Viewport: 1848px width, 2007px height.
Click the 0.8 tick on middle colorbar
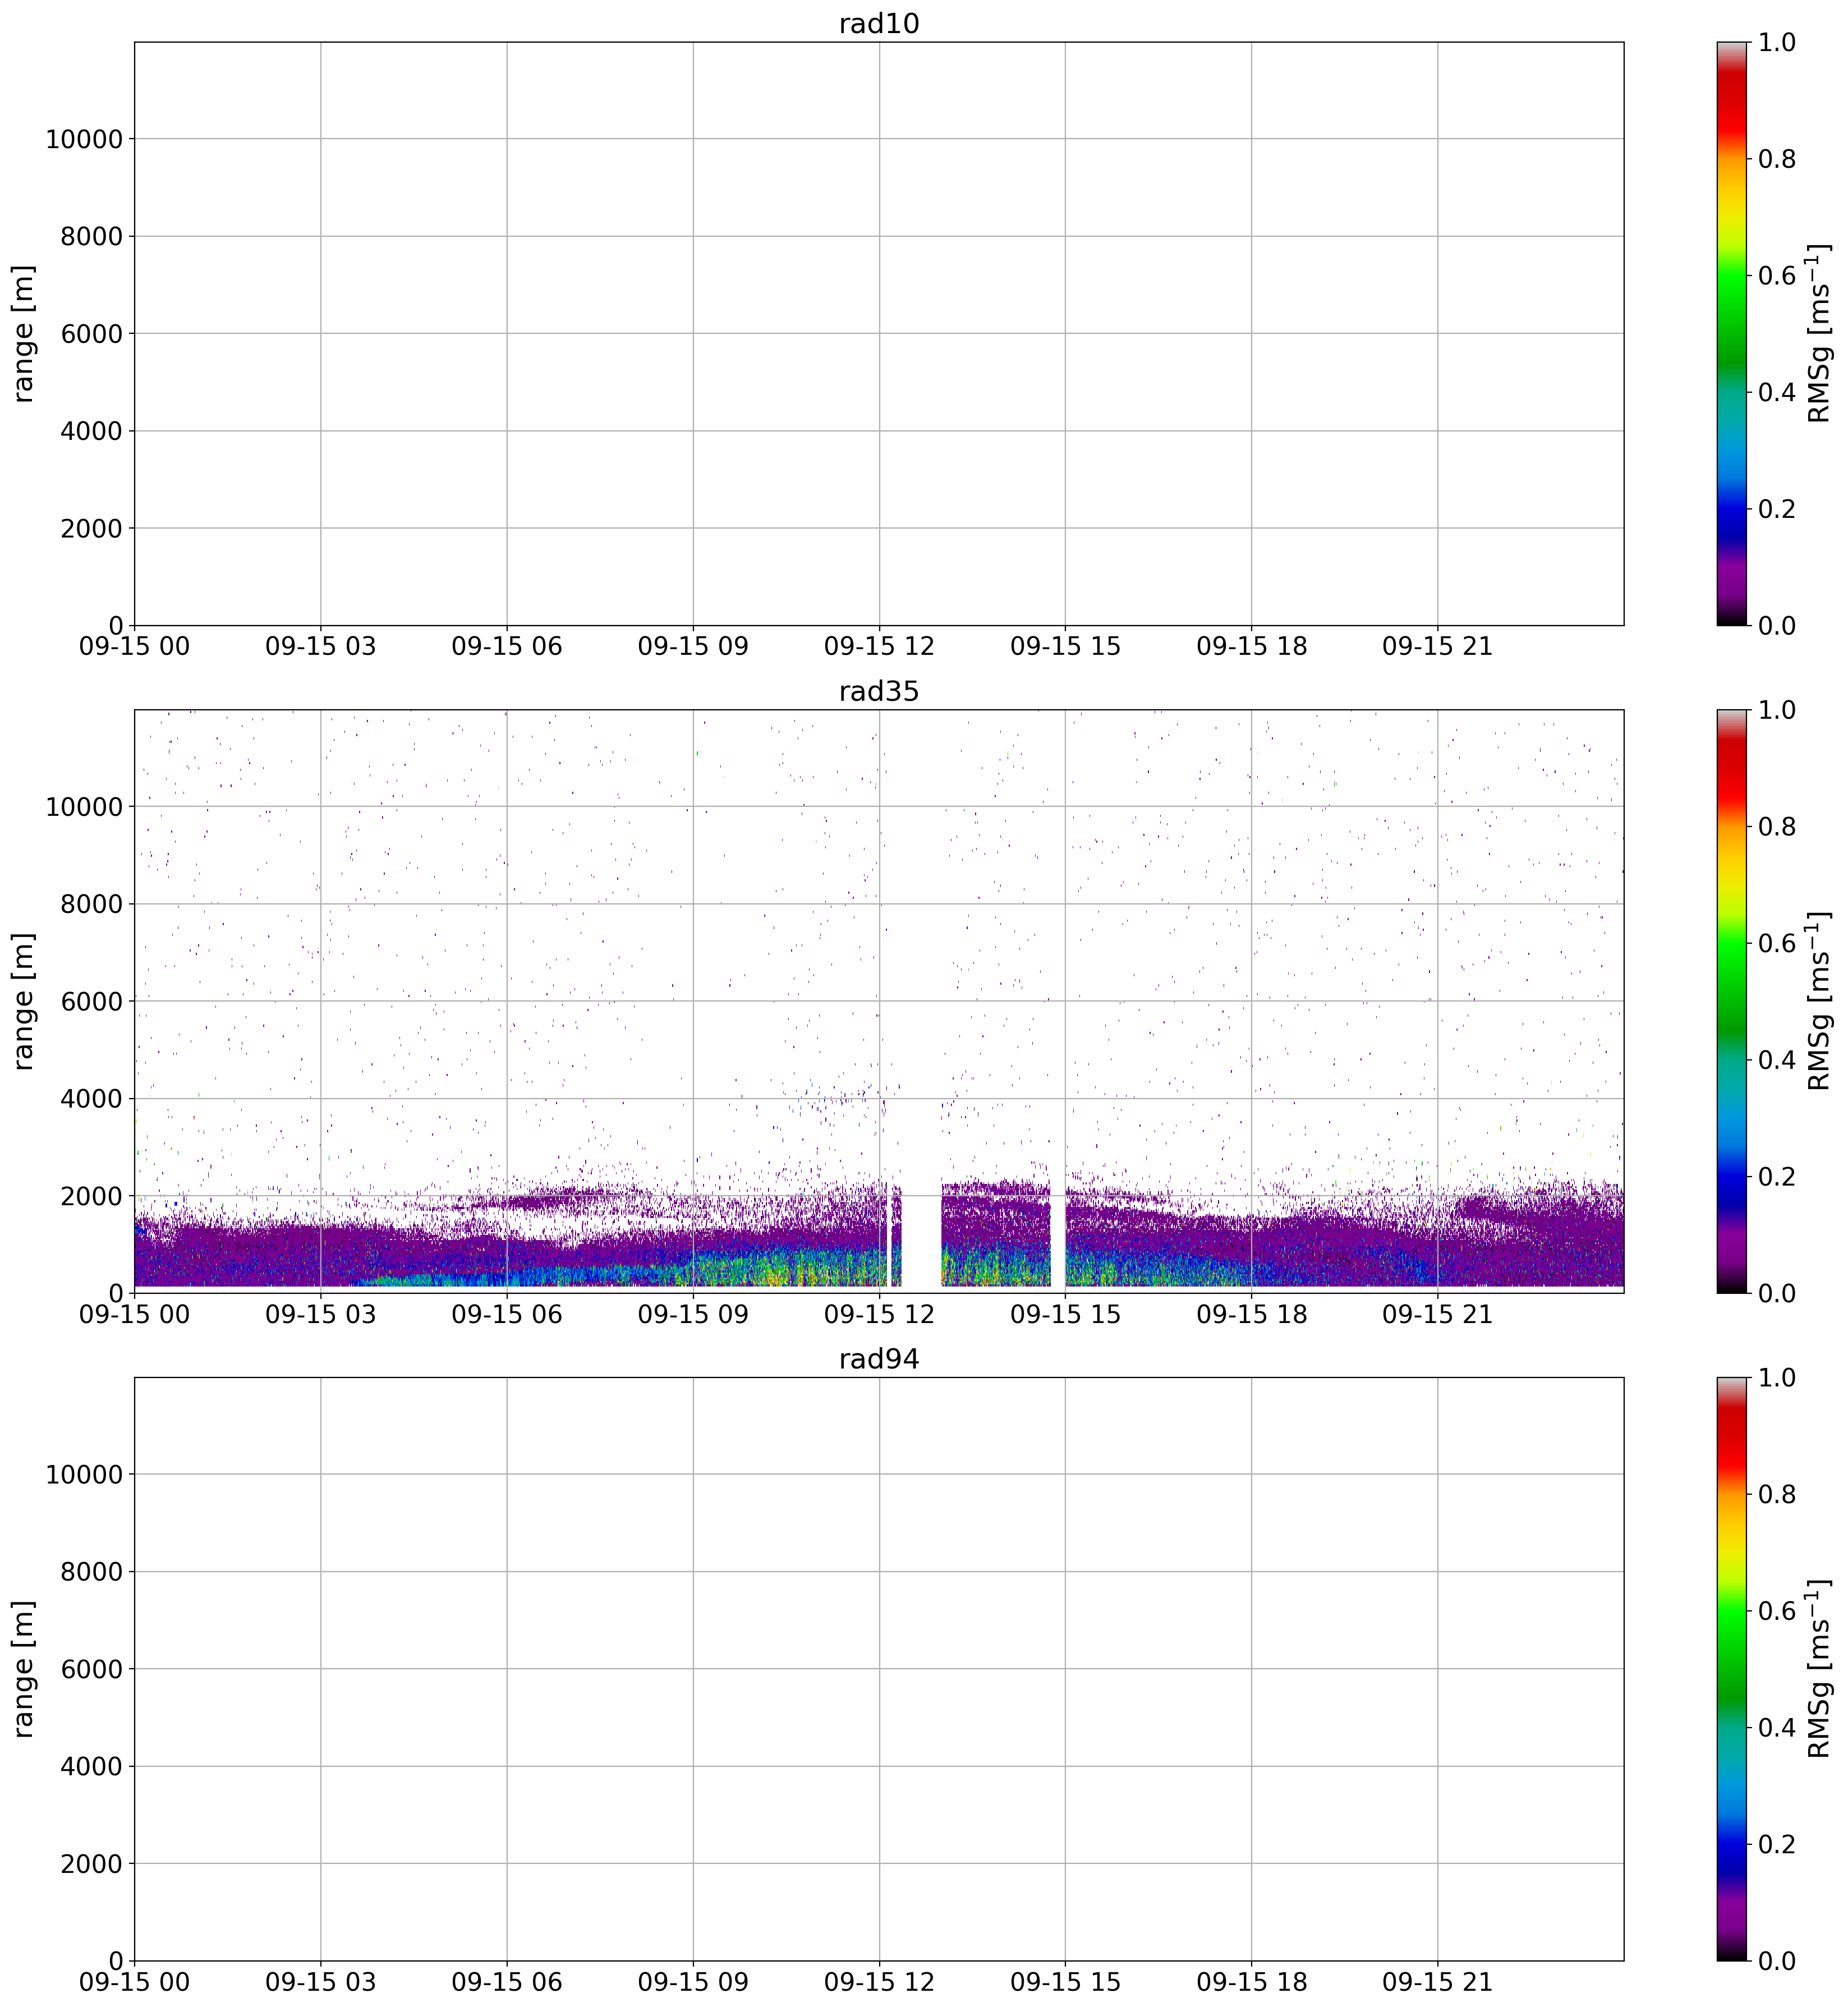coord(1776,827)
